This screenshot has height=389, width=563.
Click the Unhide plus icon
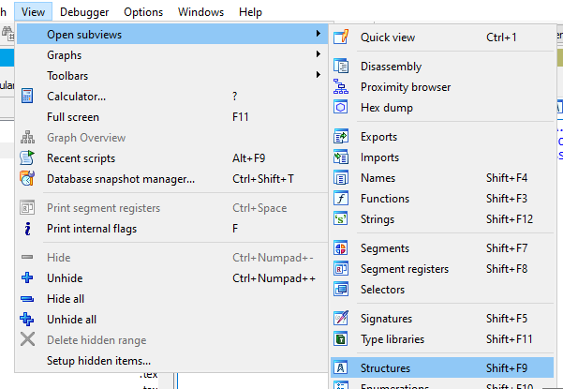[x=27, y=278]
